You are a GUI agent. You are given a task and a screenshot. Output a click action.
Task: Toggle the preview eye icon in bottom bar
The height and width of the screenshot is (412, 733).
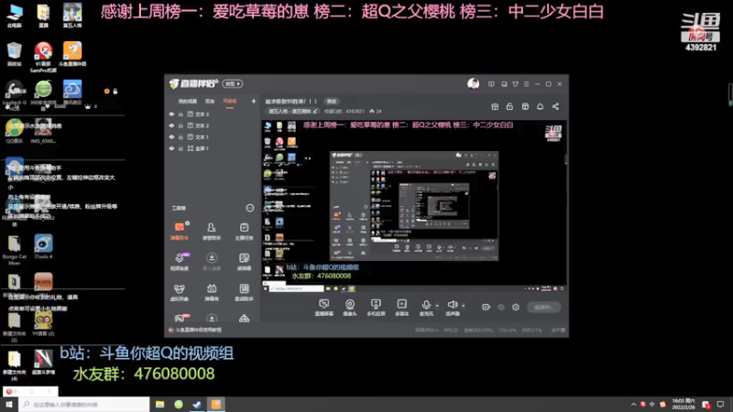(501, 307)
